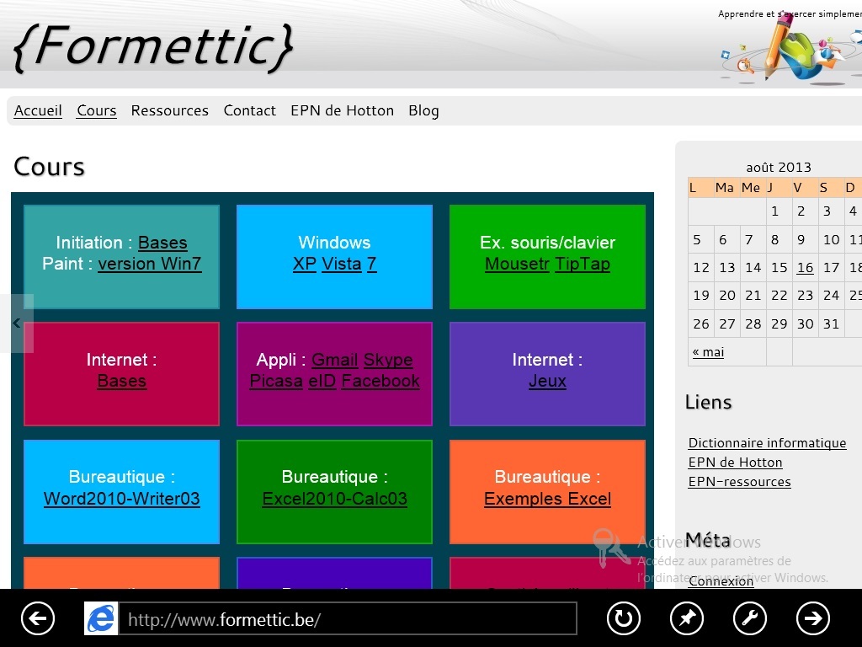
Task: Open the Blog menu item
Action: coord(424,110)
